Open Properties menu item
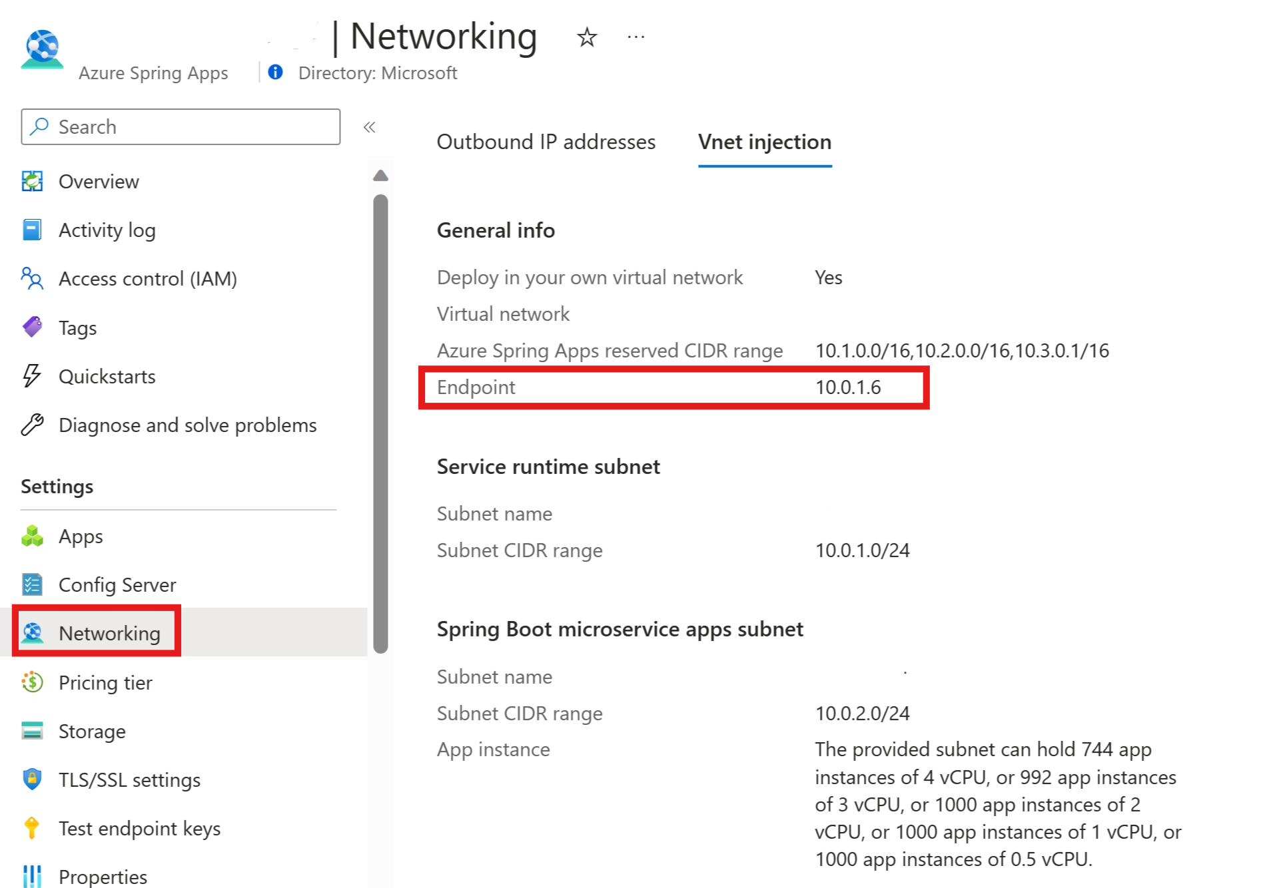 tap(103, 877)
